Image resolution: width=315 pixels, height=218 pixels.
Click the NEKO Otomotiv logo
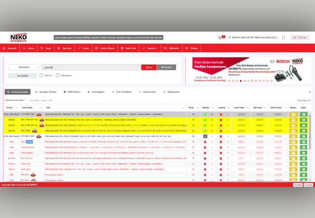click(x=18, y=37)
